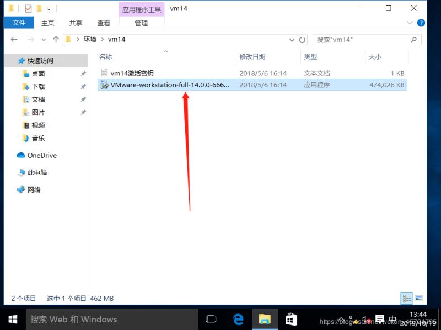
Task: Click inside the 搜索"vm14" search box
Action: tap(364, 40)
